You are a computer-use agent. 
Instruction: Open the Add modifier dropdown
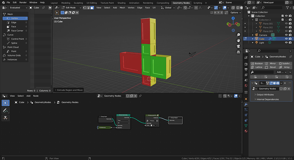pyautogui.click(x=282, y=72)
